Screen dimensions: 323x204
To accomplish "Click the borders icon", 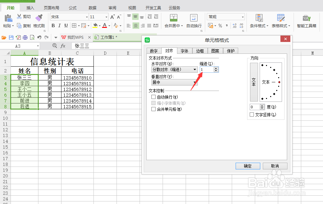I will pyautogui.click(x=74, y=26).
